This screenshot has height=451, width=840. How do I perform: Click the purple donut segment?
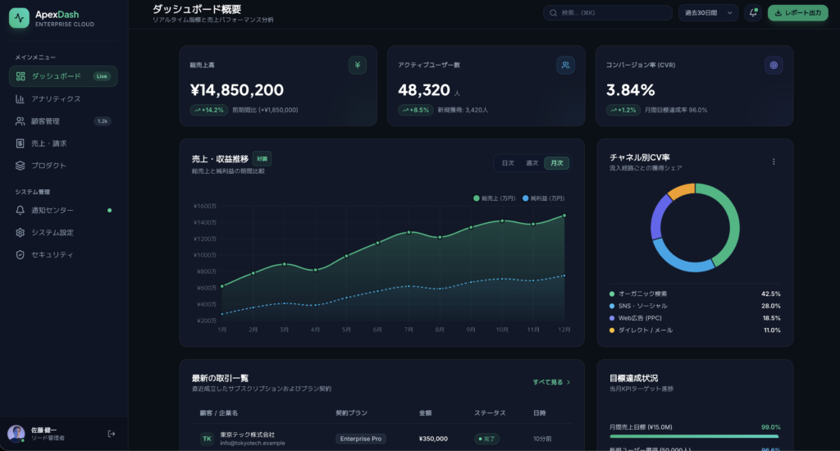[659, 217]
